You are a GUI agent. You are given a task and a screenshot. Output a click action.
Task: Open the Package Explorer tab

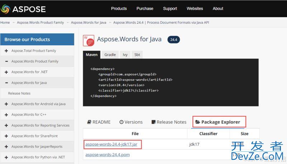[x=220, y=122]
